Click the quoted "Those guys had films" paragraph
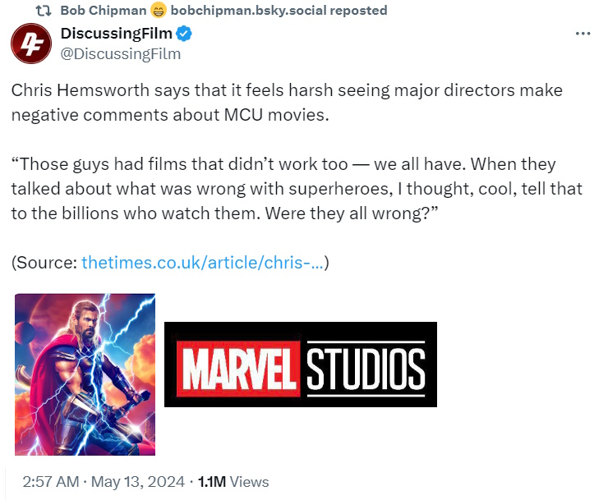 point(297,189)
